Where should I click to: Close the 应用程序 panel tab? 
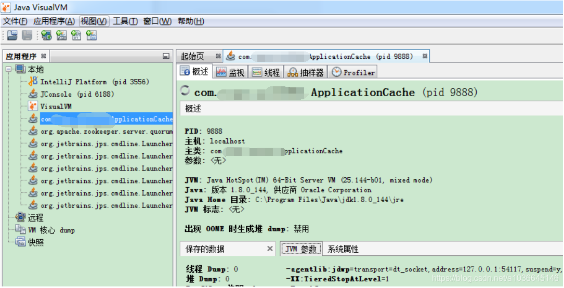(44, 57)
